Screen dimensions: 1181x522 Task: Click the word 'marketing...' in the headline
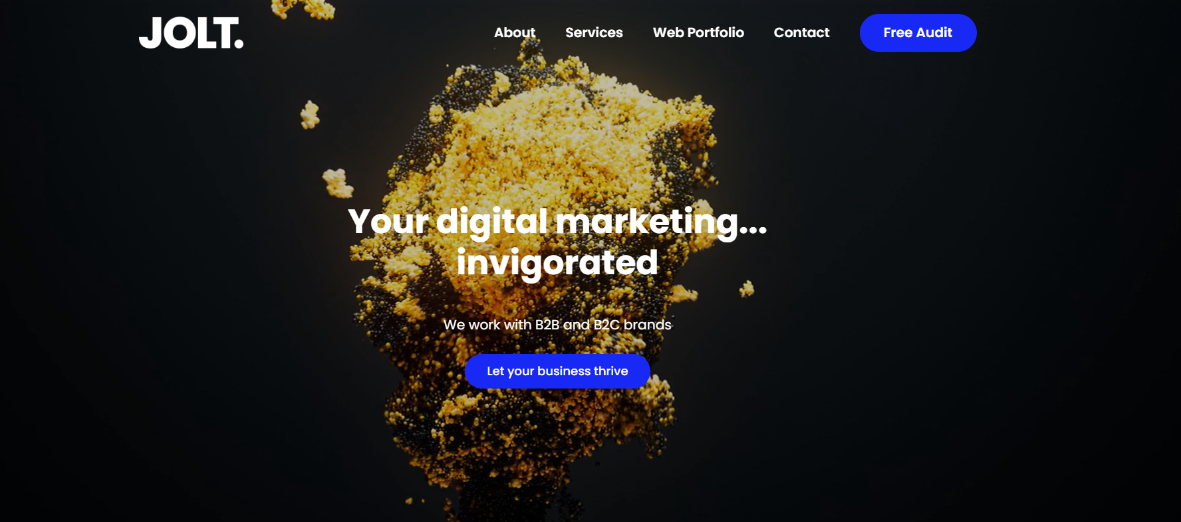tap(661, 222)
